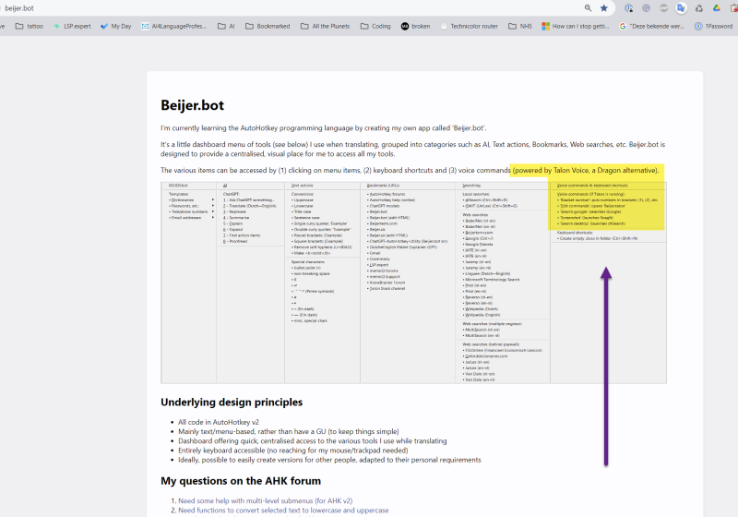Click the blue bookmark star icon
Screen dimensions: 738x517
click(x=604, y=8)
